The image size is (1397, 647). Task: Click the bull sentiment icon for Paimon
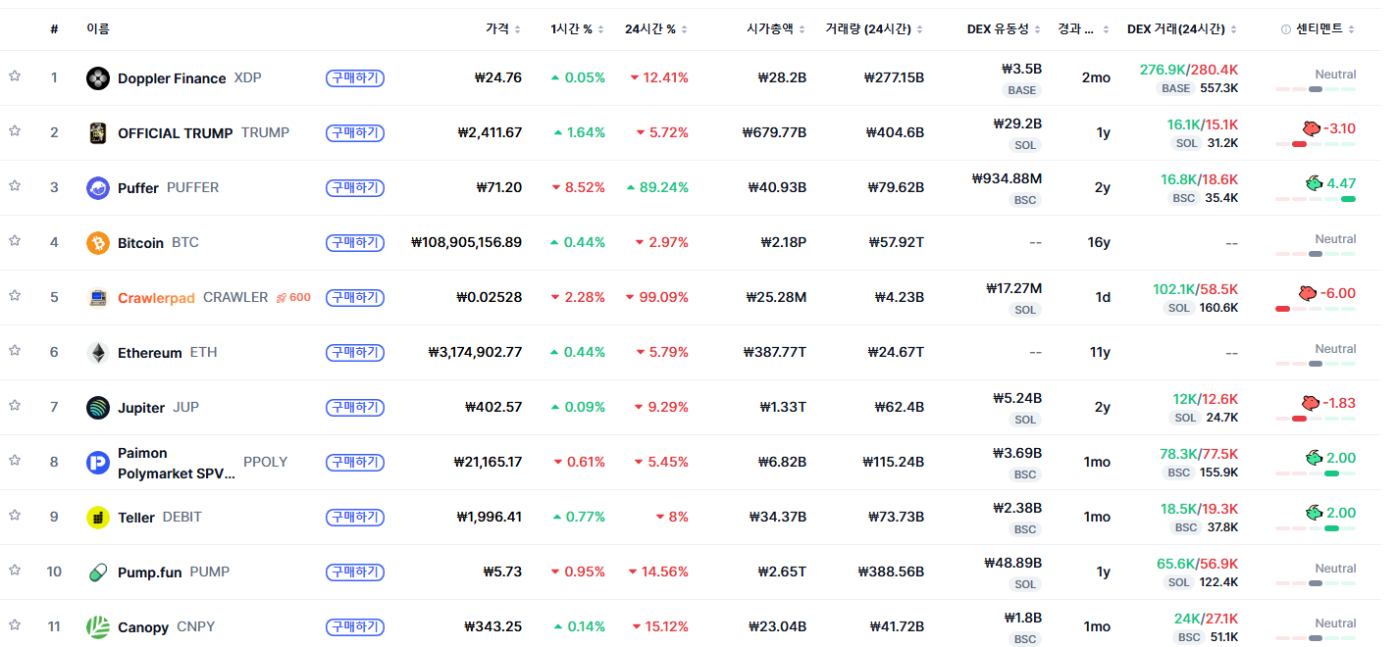[1314, 457]
